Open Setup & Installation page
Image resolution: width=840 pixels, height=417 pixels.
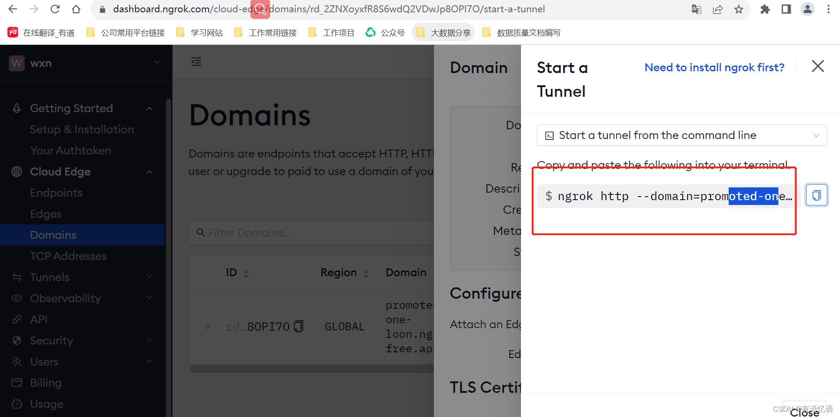click(x=82, y=129)
